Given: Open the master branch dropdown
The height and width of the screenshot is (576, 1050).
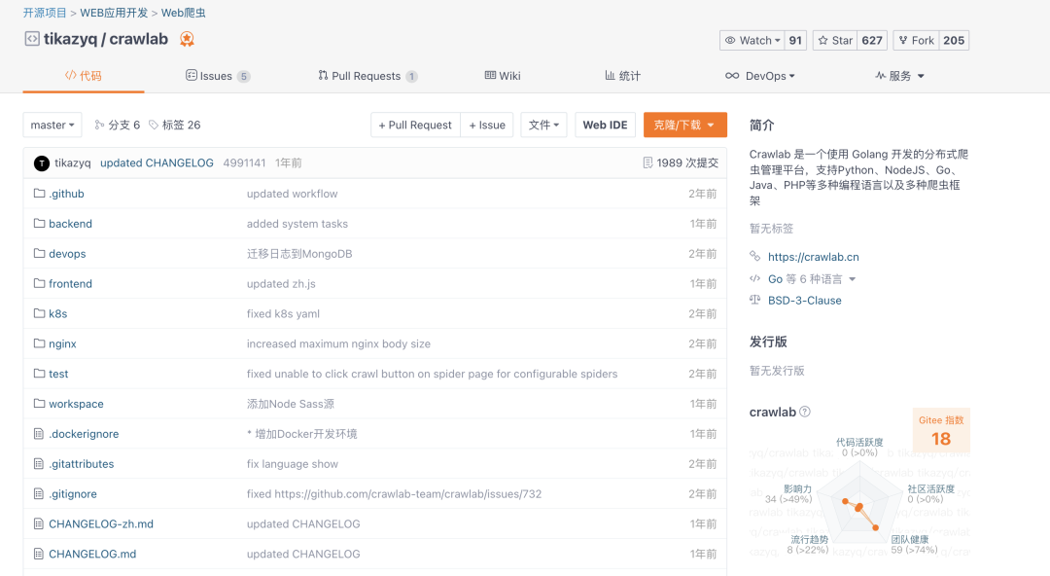Looking at the screenshot, I should (52, 126).
